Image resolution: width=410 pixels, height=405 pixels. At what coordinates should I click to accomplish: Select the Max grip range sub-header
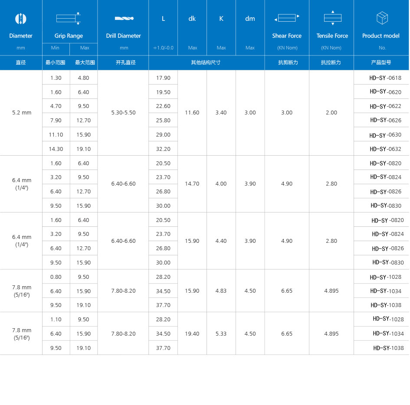tap(83, 48)
